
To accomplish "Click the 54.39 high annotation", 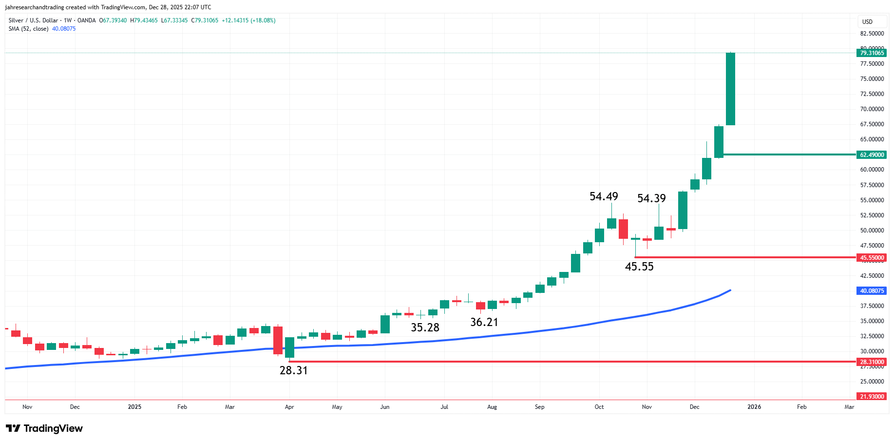I will 651,198.
